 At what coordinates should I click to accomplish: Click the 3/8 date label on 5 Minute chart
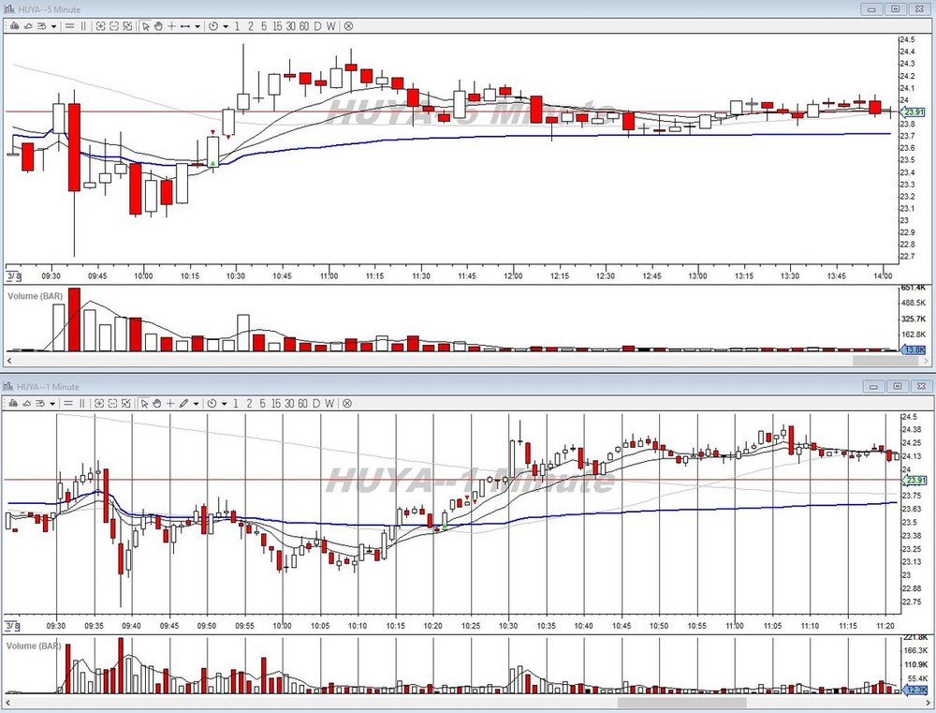pyautogui.click(x=13, y=276)
